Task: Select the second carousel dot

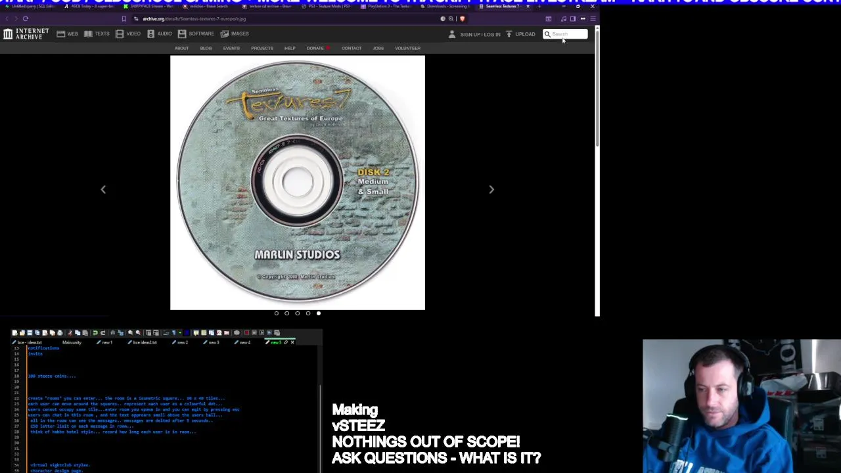Action: 287,313
